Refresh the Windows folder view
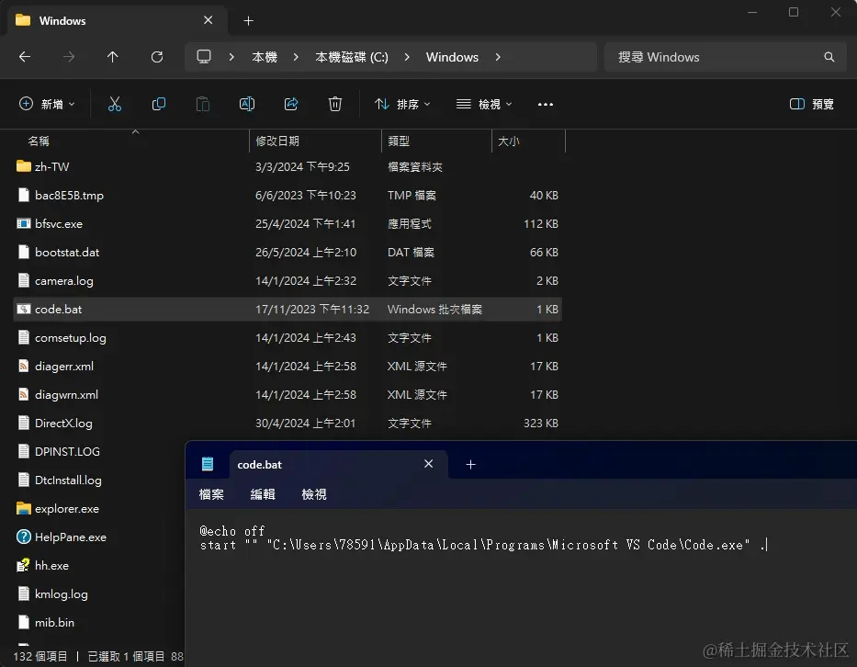The height and width of the screenshot is (667, 857). point(157,57)
